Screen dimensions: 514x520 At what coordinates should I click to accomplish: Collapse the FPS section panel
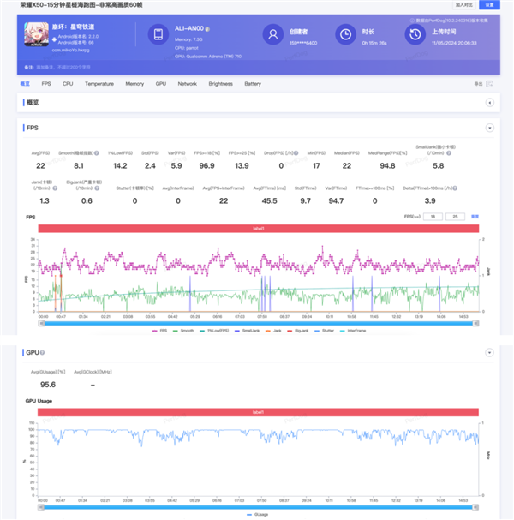pyautogui.click(x=489, y=127)
